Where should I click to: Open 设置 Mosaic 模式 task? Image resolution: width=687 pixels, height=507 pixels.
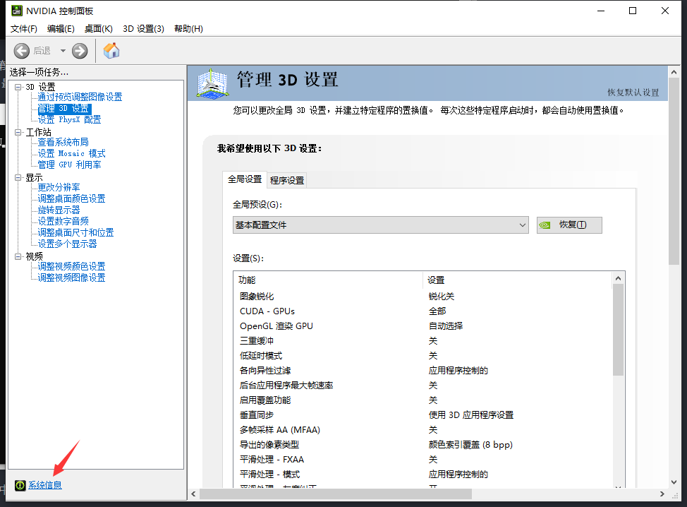pos(71,153)
